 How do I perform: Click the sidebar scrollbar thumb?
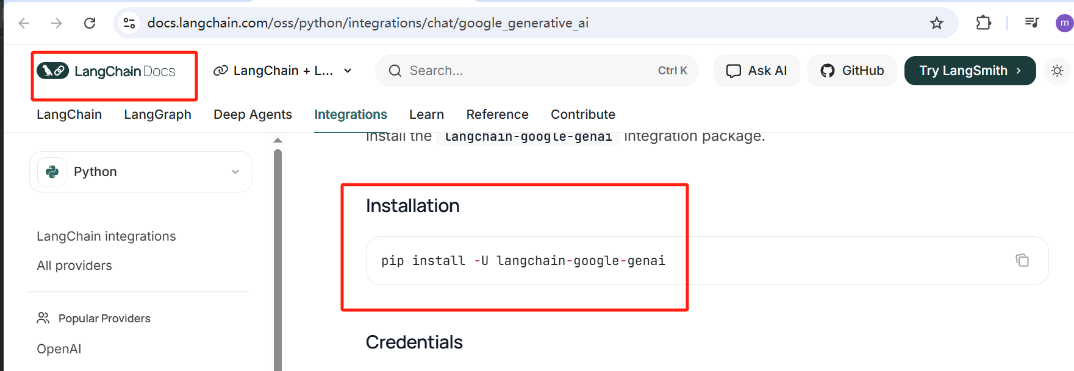click(277, 260)
